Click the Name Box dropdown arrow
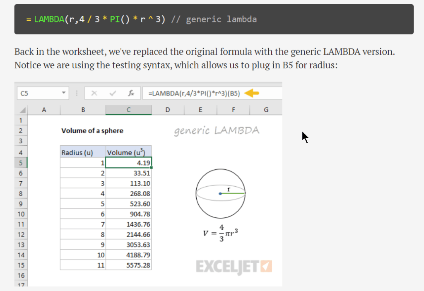The image size is (424, 291). tap(63, 94)
